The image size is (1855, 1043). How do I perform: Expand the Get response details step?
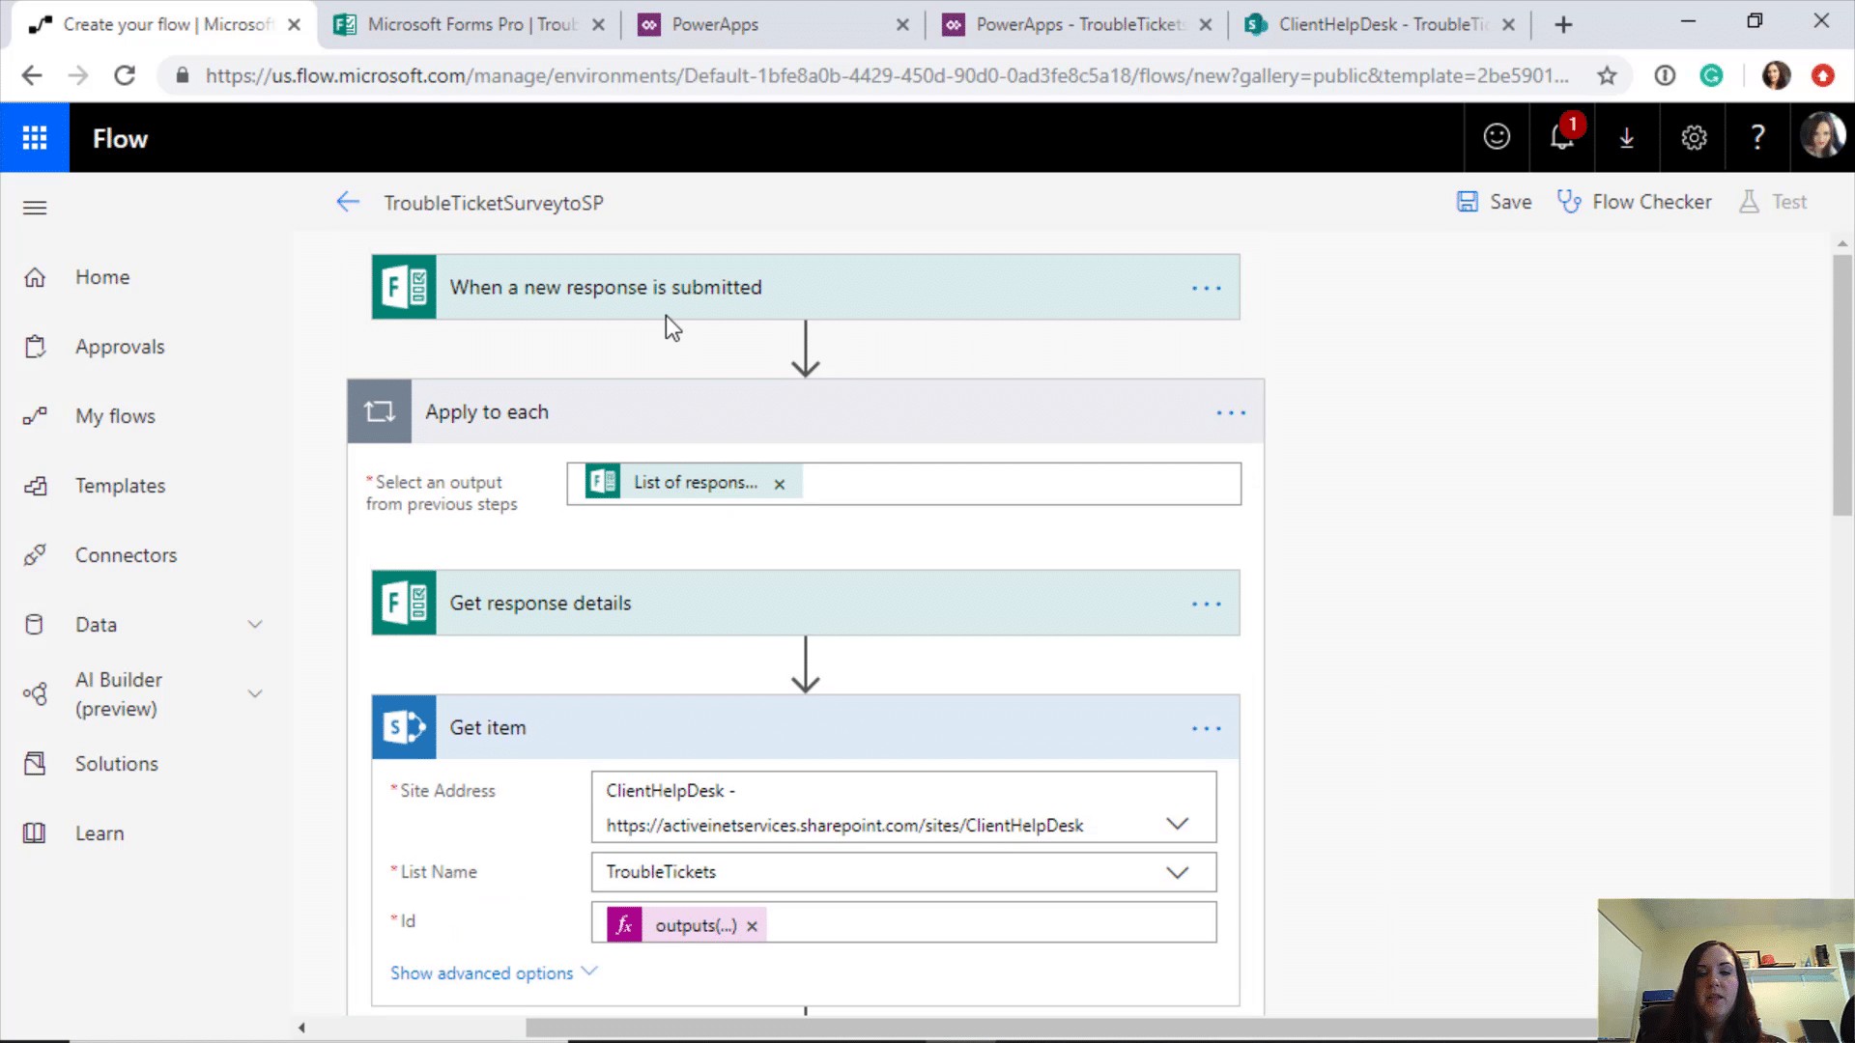(x=806, y=603)
